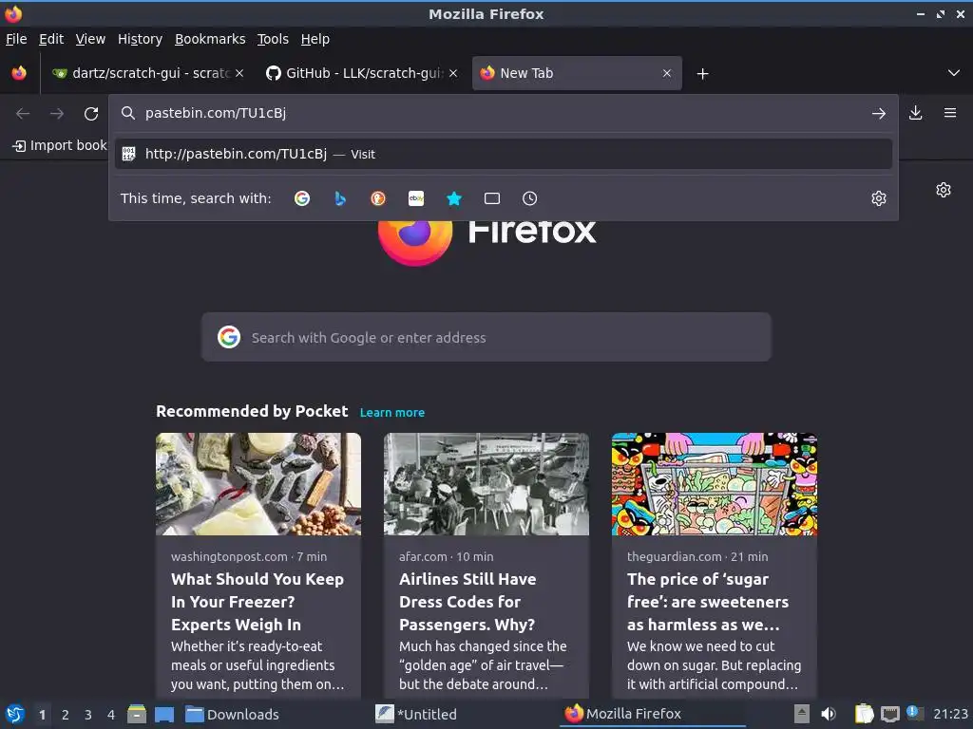Image resolution: width=973 pixels, height=729 pixels.
Task: Open sugar free sweeteners article thumbnail
Action: click(715, 484)
